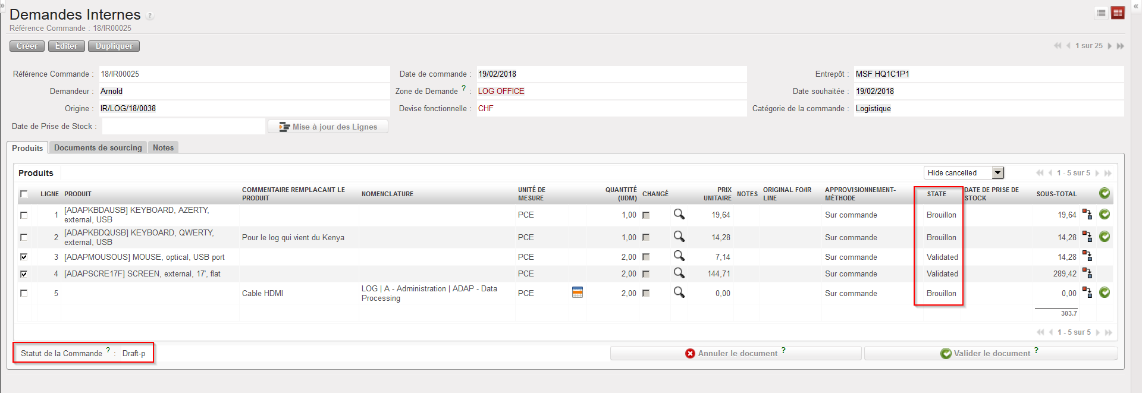Open the Notes tab
1142x393 pixels.
click(x=163, y=147)
